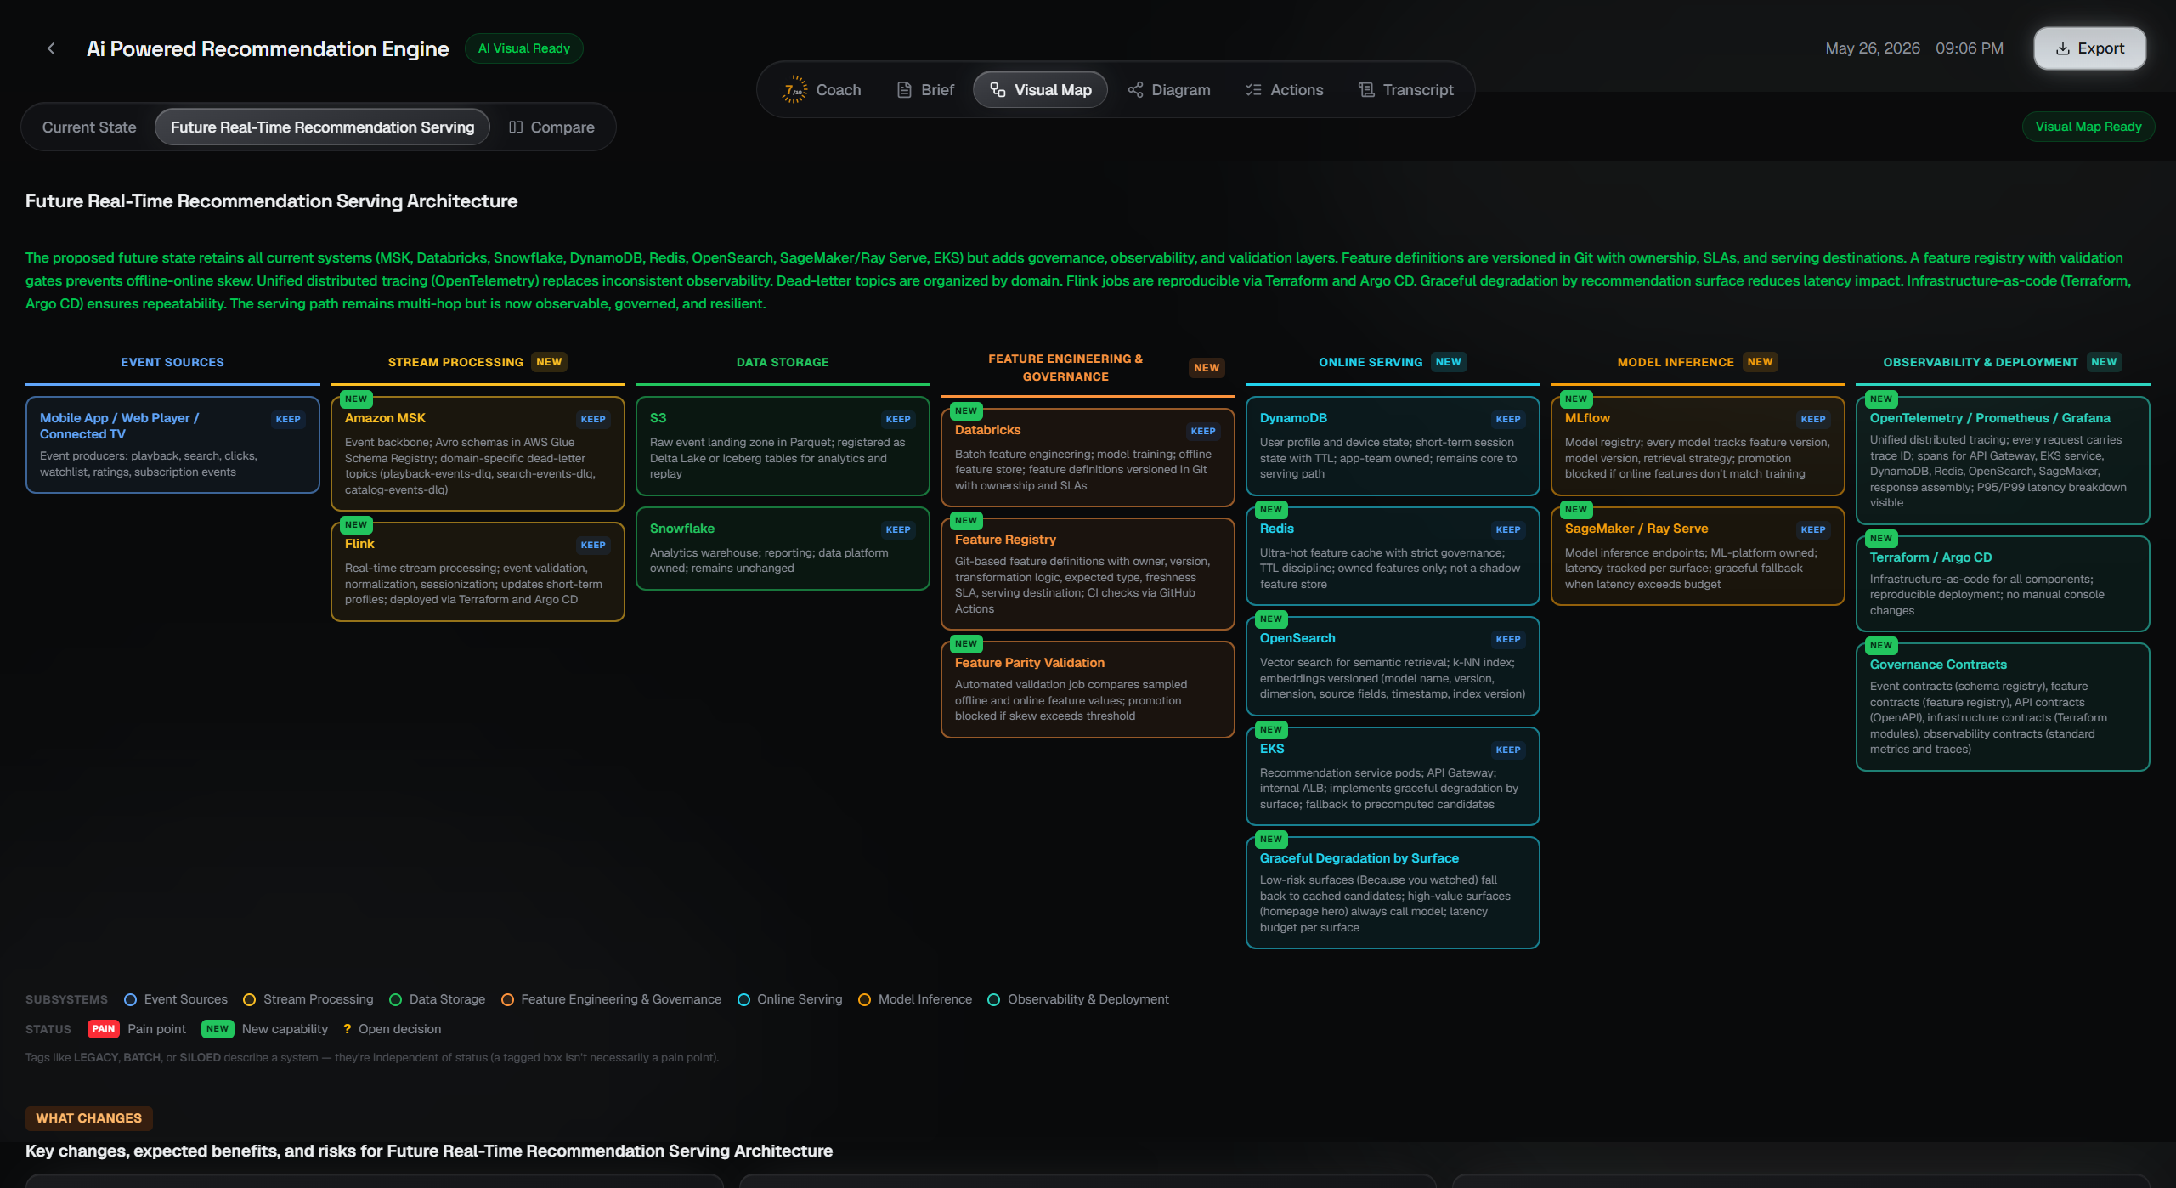Open the Actions tab

pyautogui.click(x=1284, y=90)
